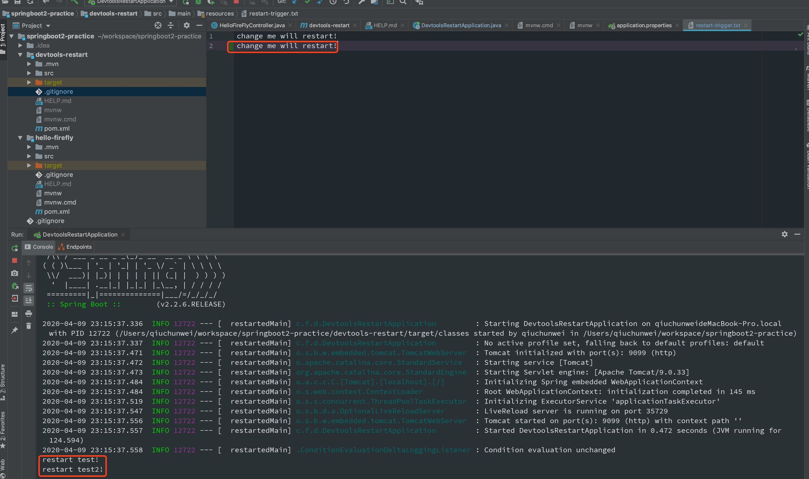This screenshot has width=809, height=479.
Task: Rerun DevtoolsRestartApplication with green rerun icon
Action: coord(14,248)
